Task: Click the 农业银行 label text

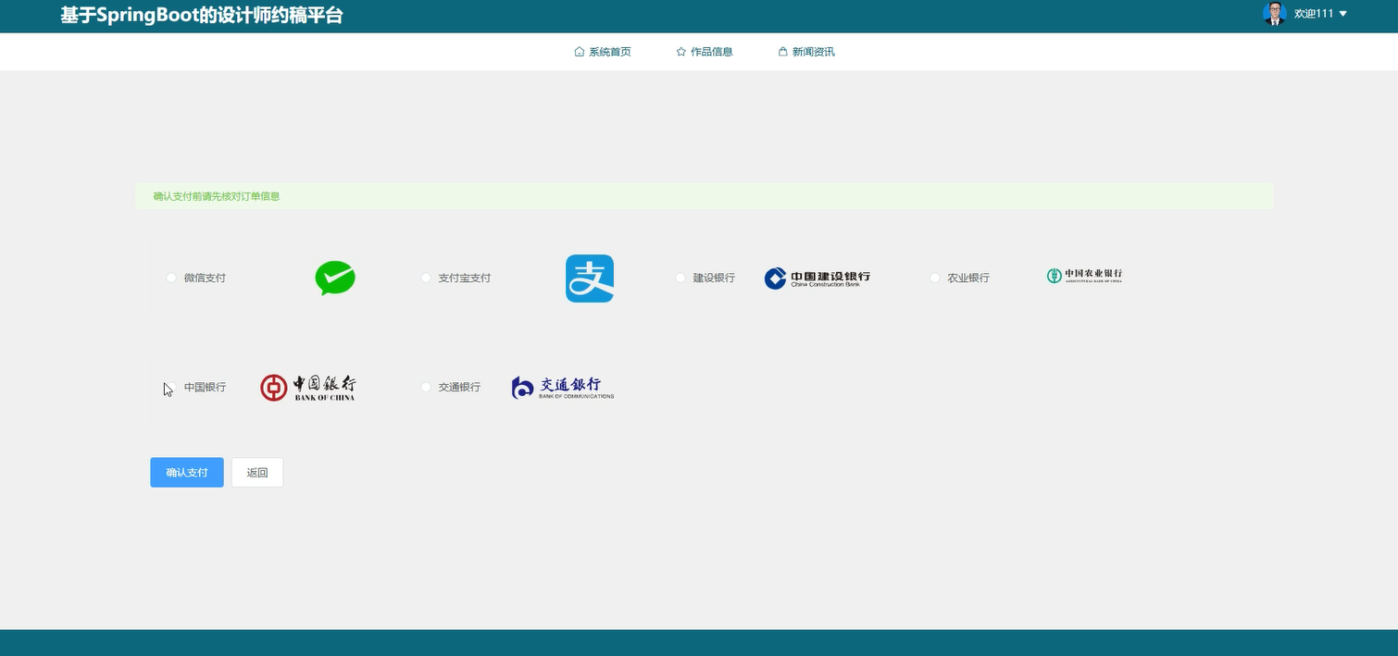Action: [x=968, y=278]
